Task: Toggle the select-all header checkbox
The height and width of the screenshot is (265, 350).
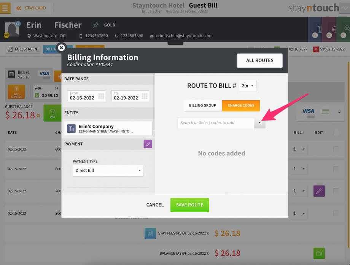Action: tap(336, 133)
